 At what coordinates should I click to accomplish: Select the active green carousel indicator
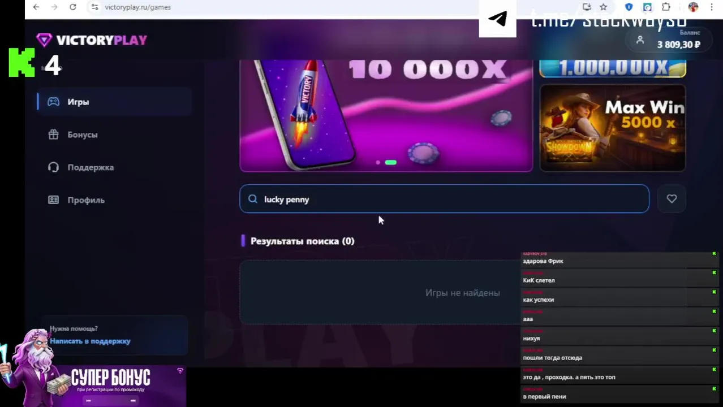coord(390,163)
